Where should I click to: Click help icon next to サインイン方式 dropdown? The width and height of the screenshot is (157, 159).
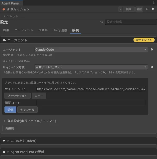pos(152,67)
